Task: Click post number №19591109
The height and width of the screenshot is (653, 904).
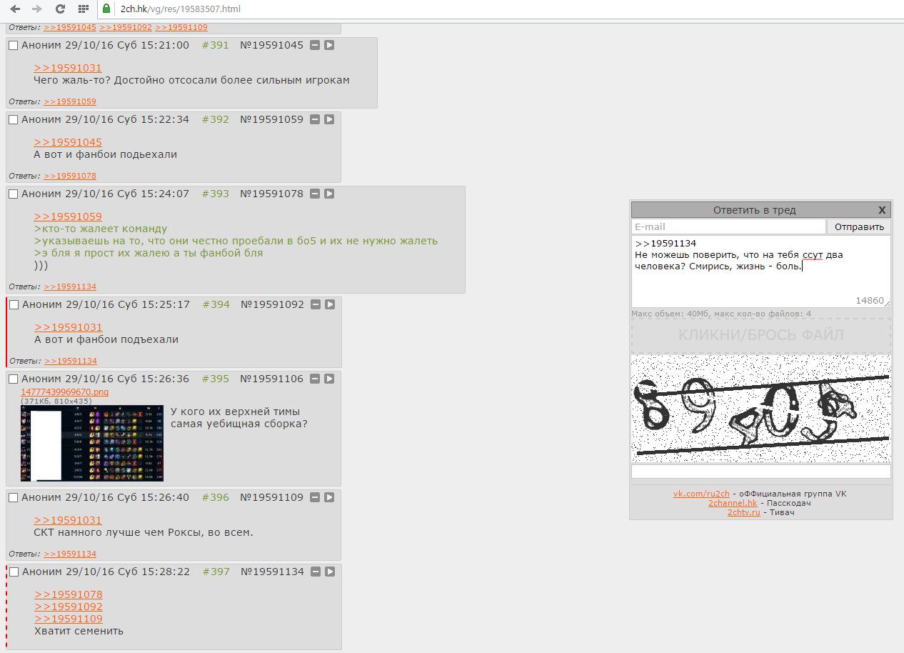Action: (271, 497)
